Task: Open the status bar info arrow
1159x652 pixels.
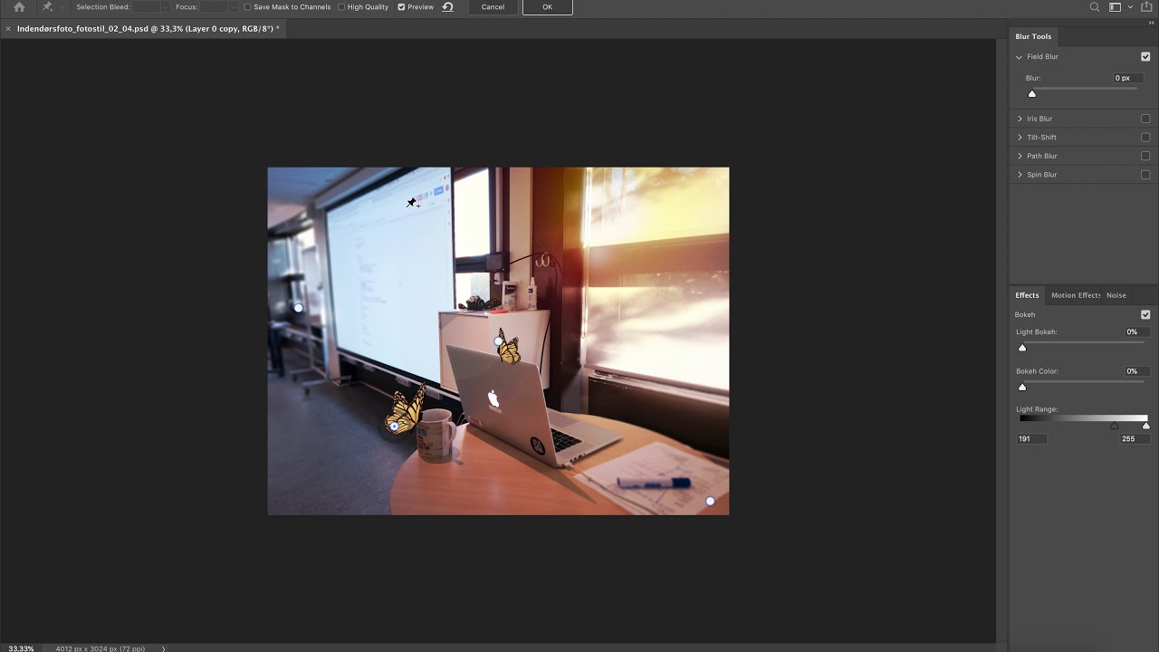Action: 163,648
